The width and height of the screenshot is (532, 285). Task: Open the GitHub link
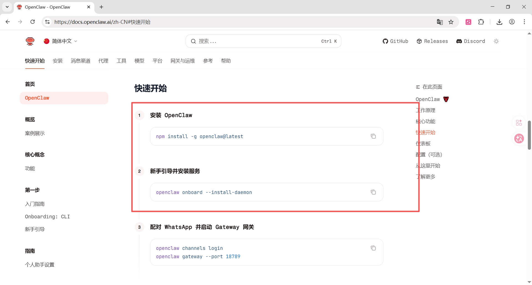tap(395, 41)
